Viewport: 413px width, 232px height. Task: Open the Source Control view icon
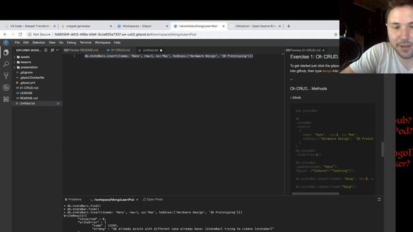coord(6,76)
